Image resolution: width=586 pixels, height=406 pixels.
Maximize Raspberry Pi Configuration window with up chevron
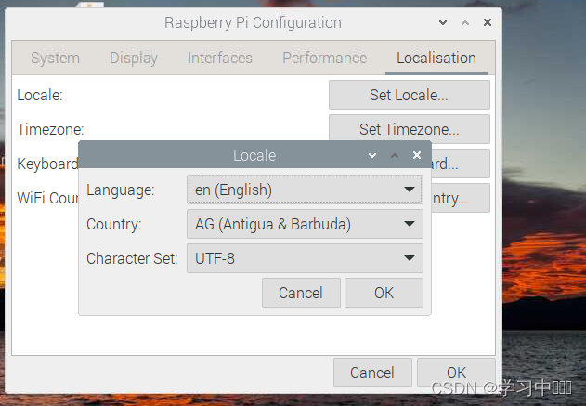pyautogui.click(x=465, y=23)
